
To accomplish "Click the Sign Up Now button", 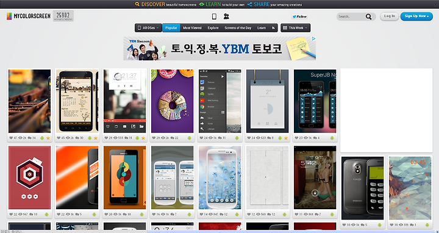I will tap(416, 16).
